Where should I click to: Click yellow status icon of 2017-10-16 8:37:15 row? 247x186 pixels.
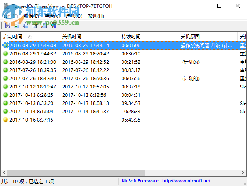point(6,120)
